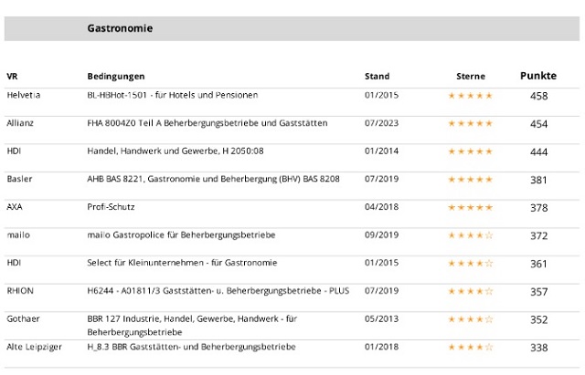This screenshot has width=585, height=375.
Task: Sort by the Sterne column header
Action: point(470,77)
